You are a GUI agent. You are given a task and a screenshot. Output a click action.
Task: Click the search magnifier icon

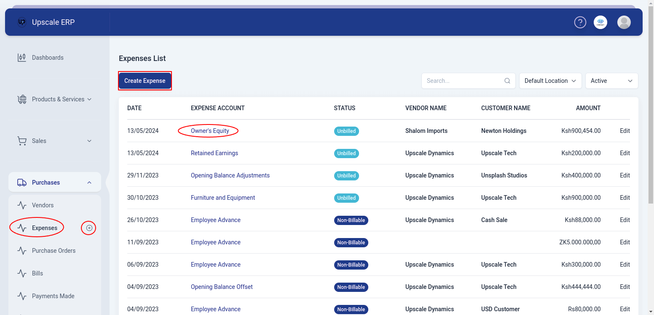tap(507, 80)
